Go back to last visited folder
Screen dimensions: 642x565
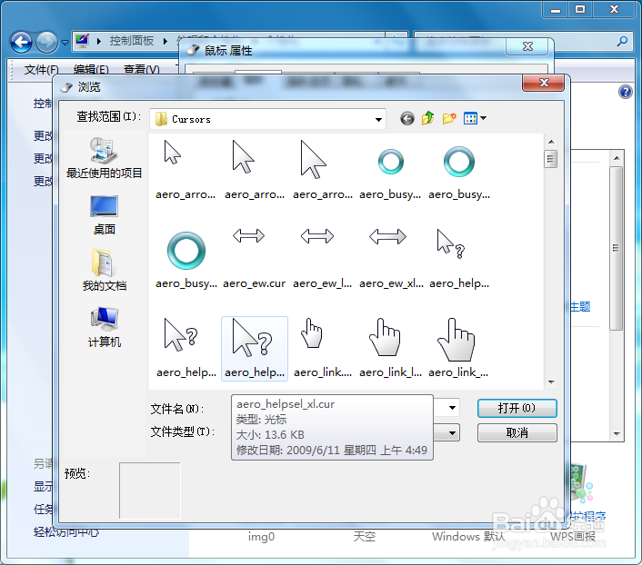(x=407, y=119)
